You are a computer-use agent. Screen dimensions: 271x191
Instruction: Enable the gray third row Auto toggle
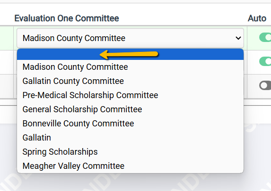tap(265, 85)
